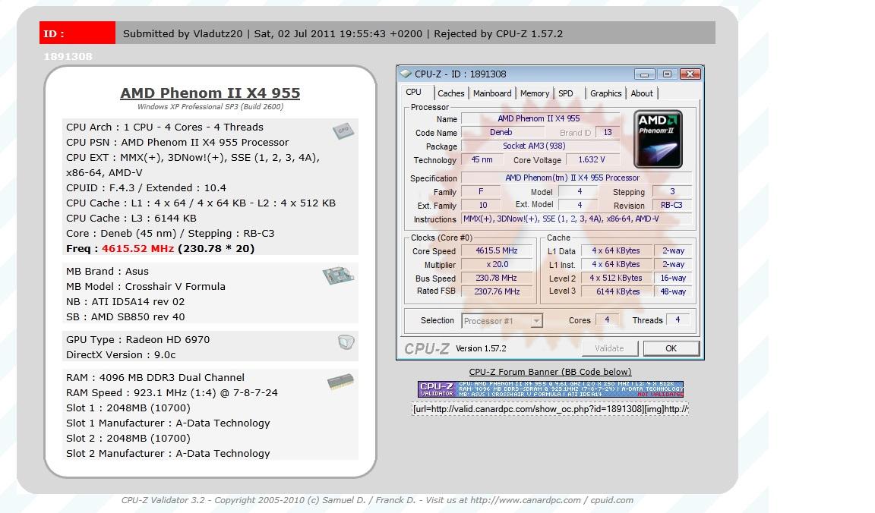Click the Level 3 cache value 6144 KBytes
Viewport: 875px width, 513px height.
click(618, 291)
